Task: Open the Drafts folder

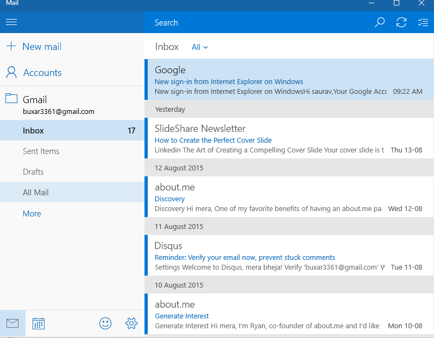Action: click(x=72, y=171)
